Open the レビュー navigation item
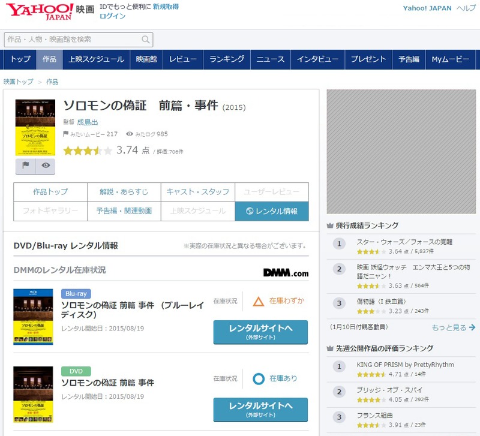This screenshot has width=480, height=436. pos(183,59)
